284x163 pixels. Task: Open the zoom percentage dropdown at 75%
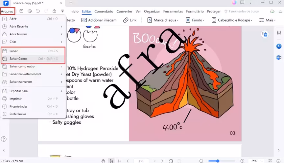[256, 161]
